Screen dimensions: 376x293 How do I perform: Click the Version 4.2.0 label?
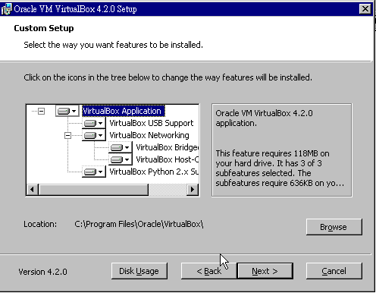click(x=42, y=272)
